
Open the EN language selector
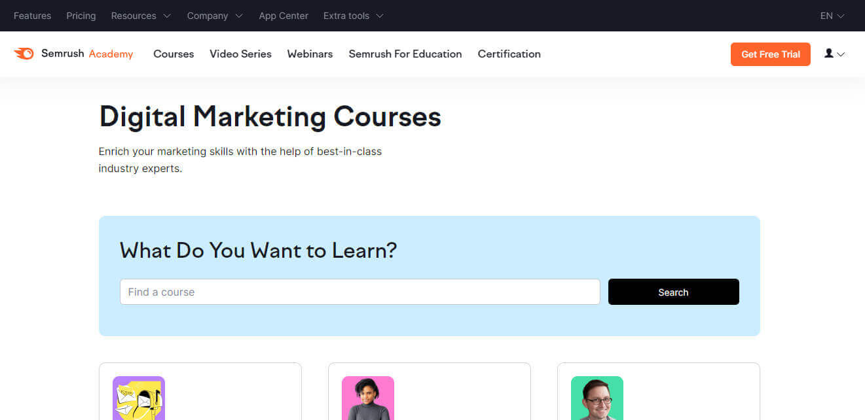(x=832, y=16)
